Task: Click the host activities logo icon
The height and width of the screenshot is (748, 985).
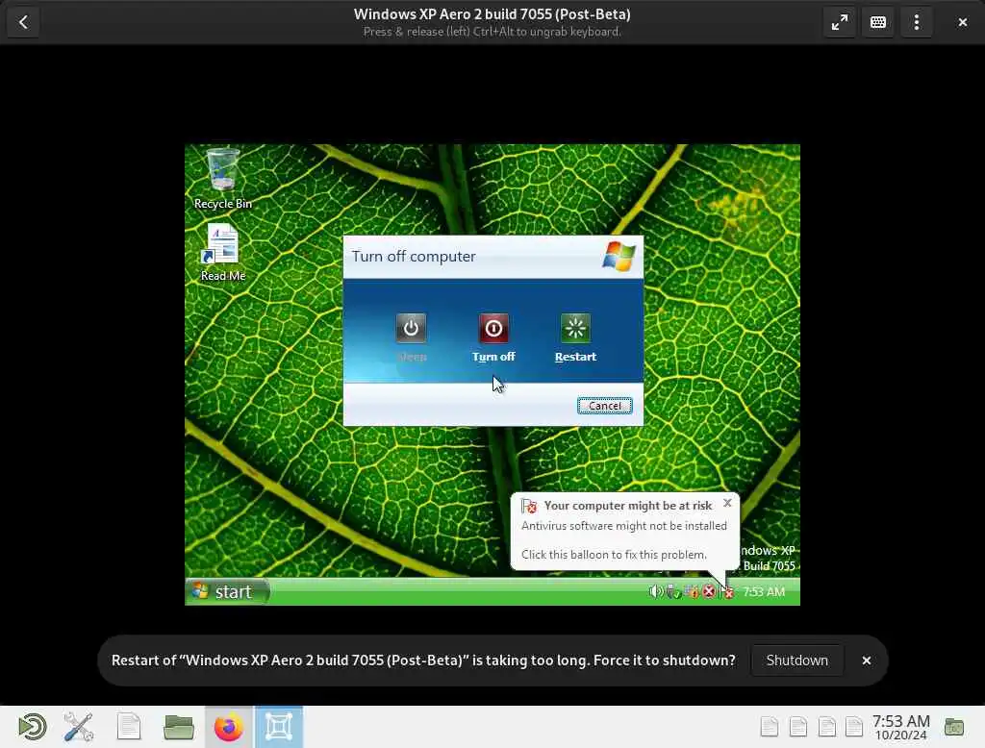Action: coord(32,727)
